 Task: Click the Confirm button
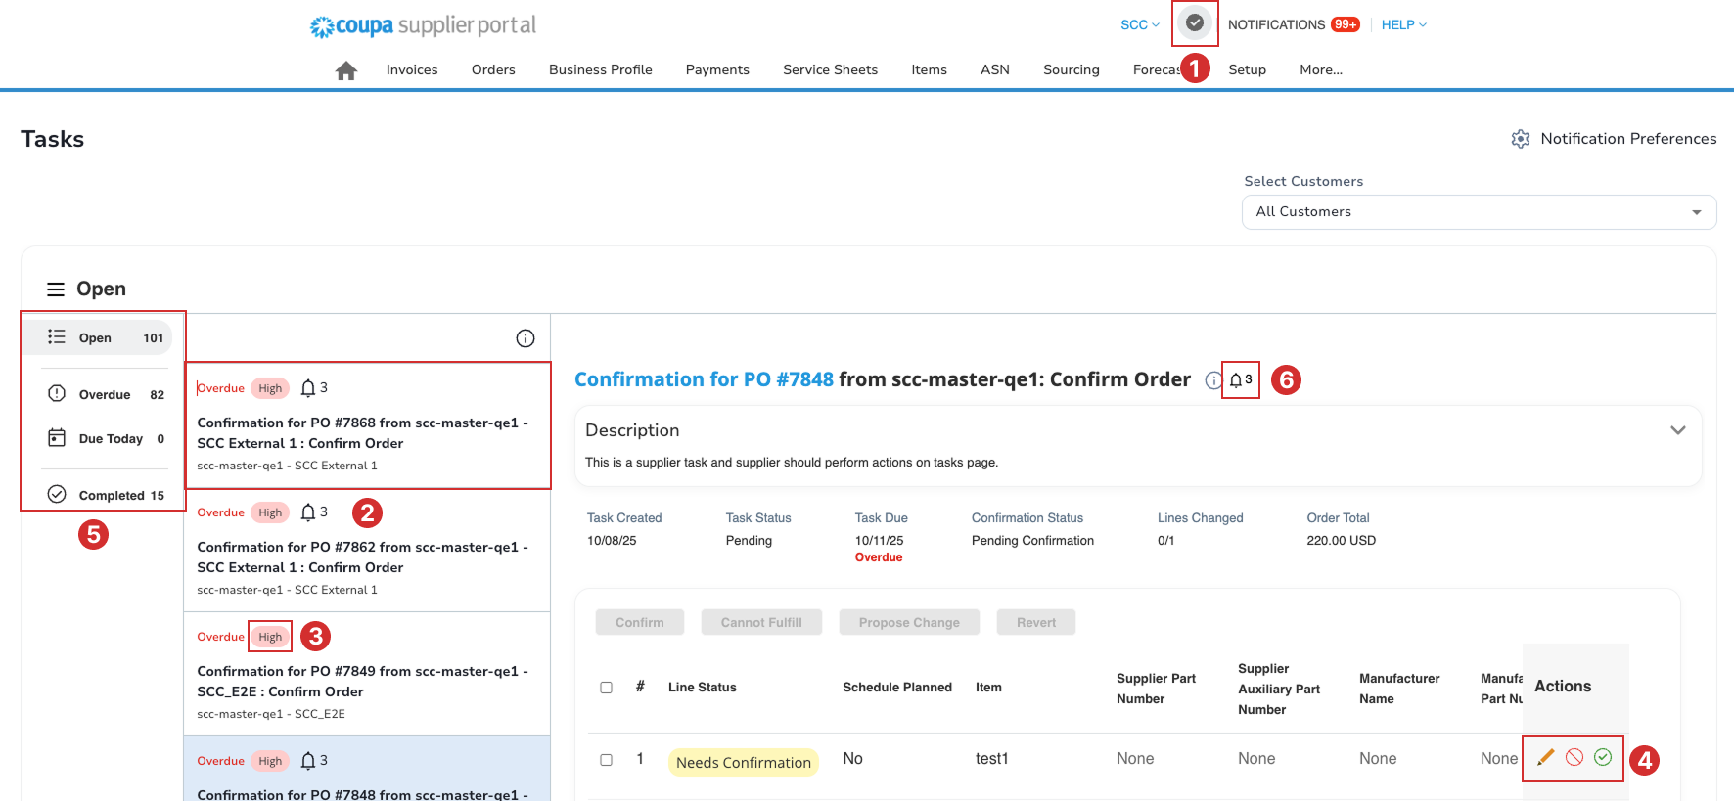point(640,623)
